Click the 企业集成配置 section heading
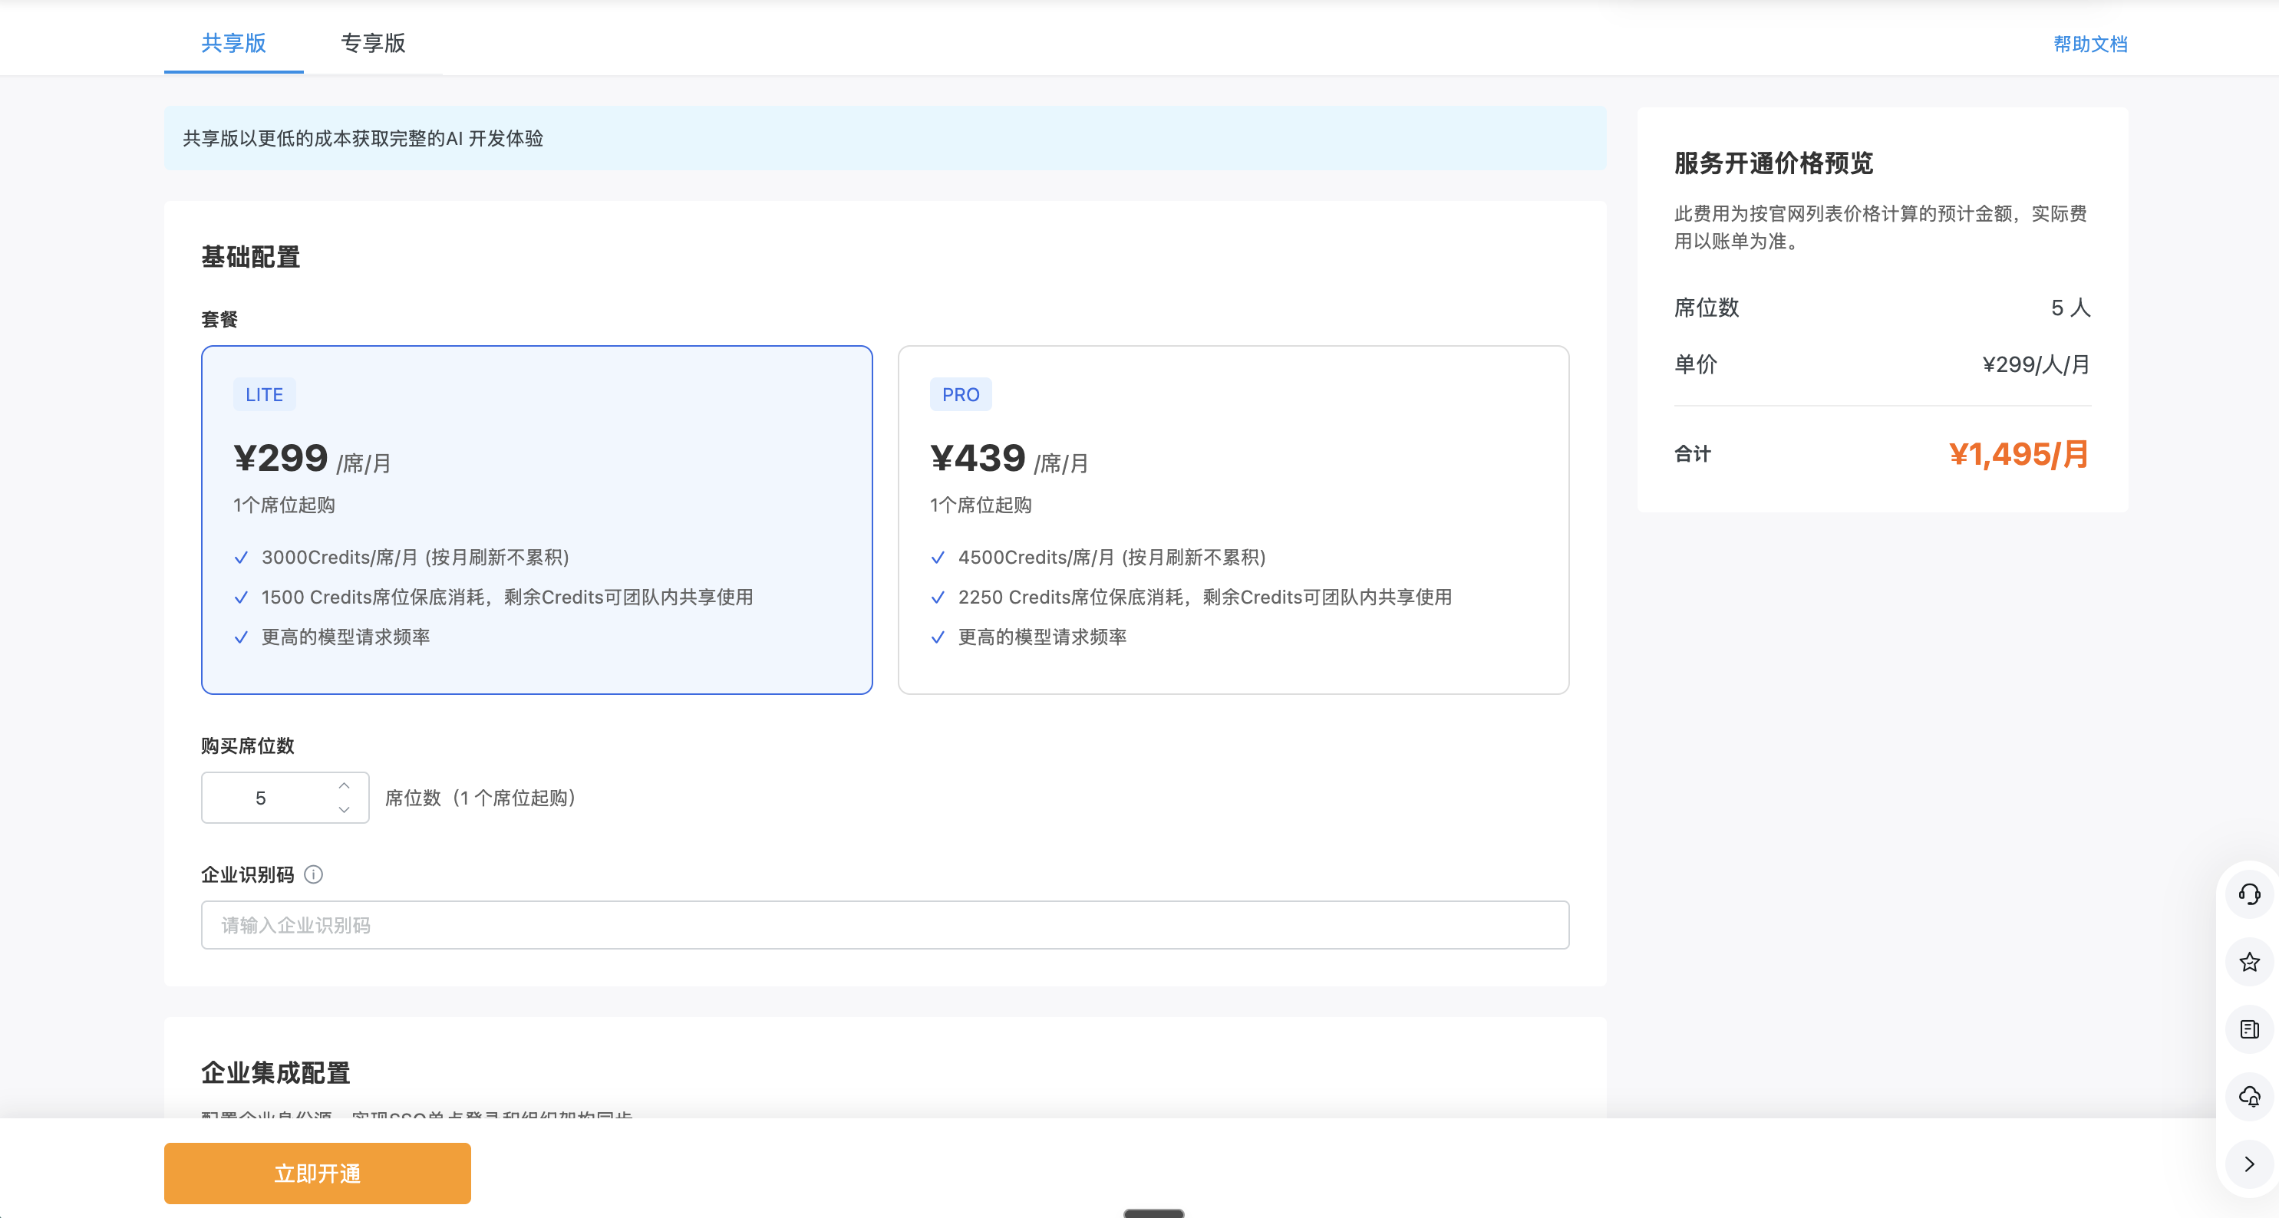The height and width of the screenshot is (1218, 2279). pos(275,1073)
